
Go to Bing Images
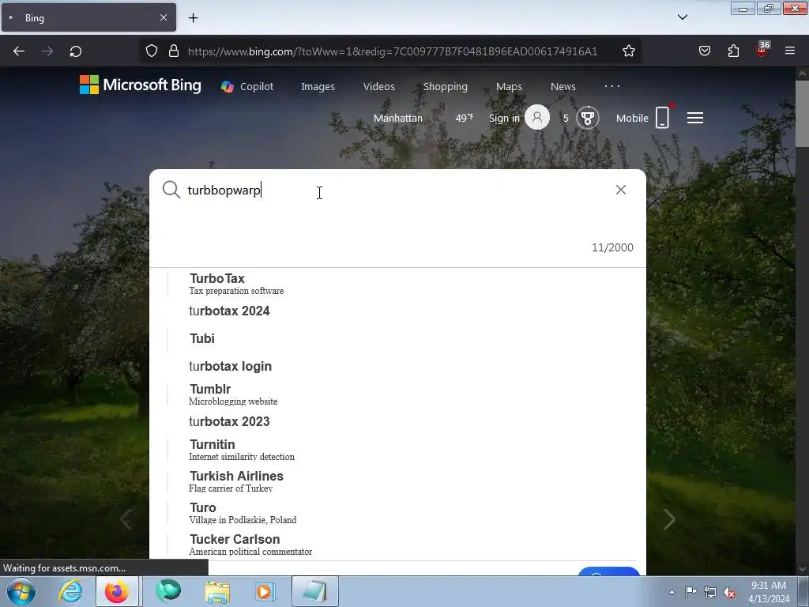(318, 87)
